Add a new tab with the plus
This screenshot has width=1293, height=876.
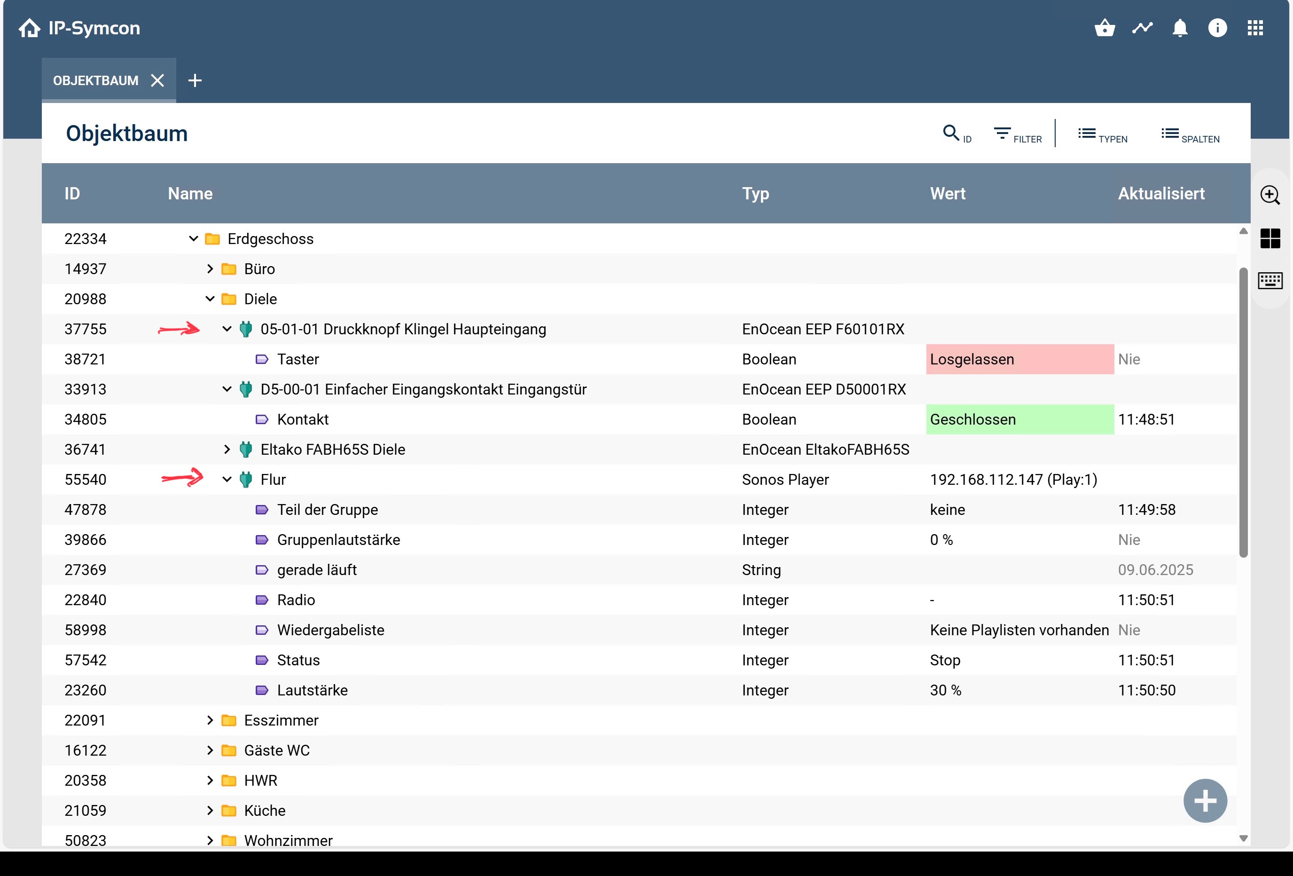point(195,81)
